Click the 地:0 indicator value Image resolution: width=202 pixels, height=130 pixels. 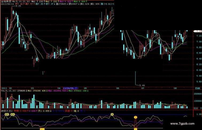[x=76, y=111]
